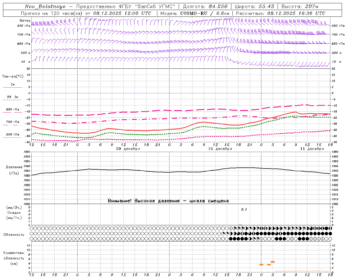Click the (мм/1ч.) precipitation label
346x277 pixels.
pyautogui.click(x=14, y=218)
